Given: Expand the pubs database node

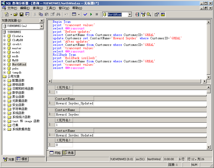Looking at the screenshot, I should (x=4, y=68).
